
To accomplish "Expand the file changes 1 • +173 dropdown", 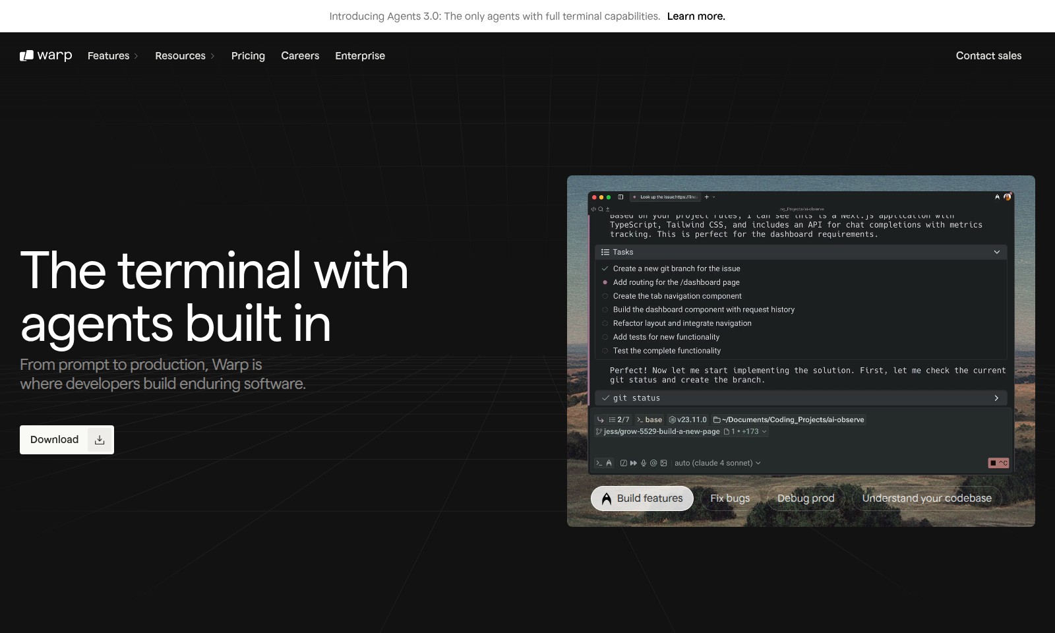I will tap(745, 432).
